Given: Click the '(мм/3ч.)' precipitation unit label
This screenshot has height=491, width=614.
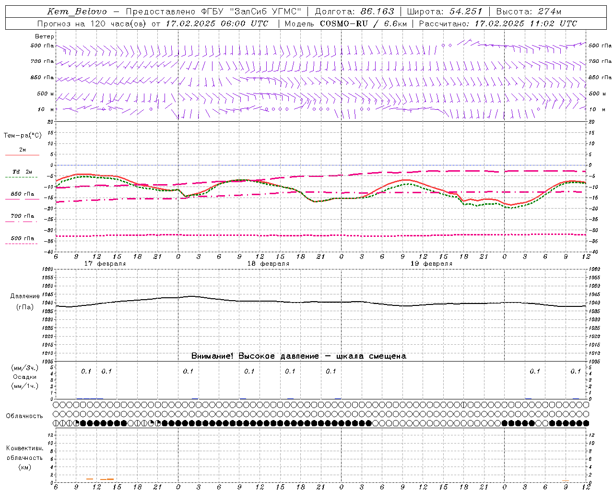Looking at the screenshot, I should [x=24, y=368].
